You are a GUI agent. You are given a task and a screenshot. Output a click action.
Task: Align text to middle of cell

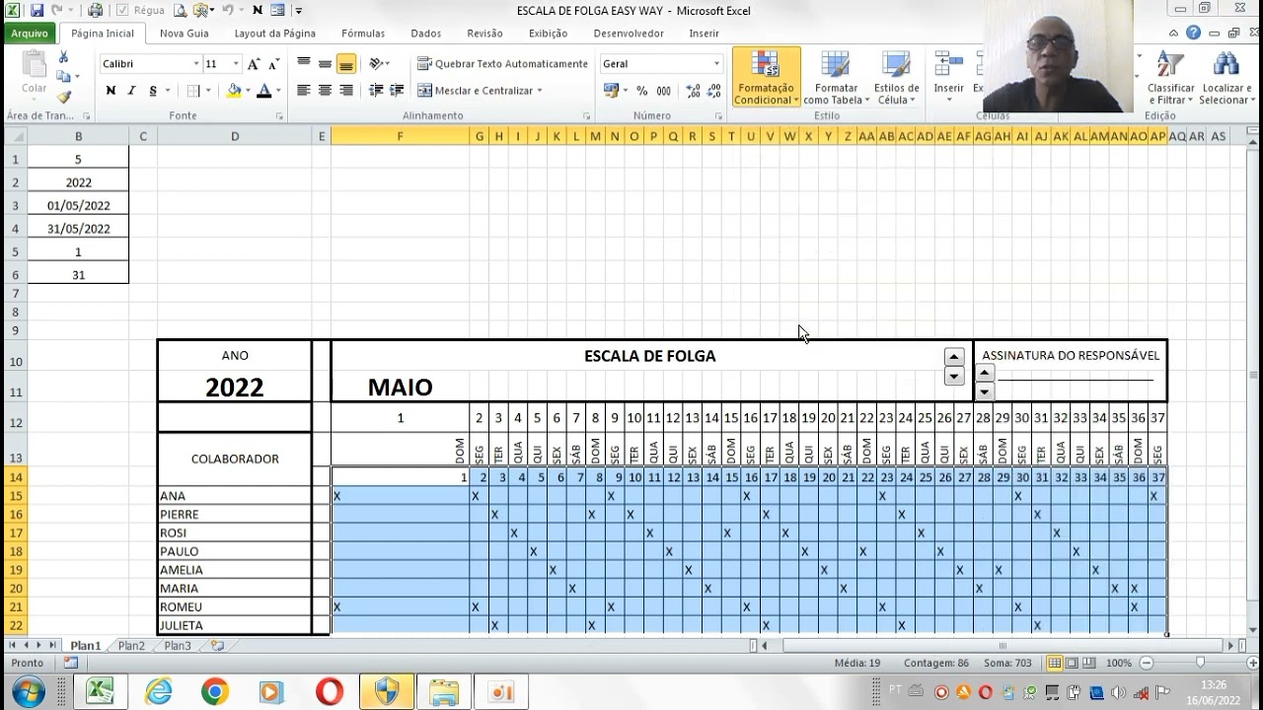point(325,64)
